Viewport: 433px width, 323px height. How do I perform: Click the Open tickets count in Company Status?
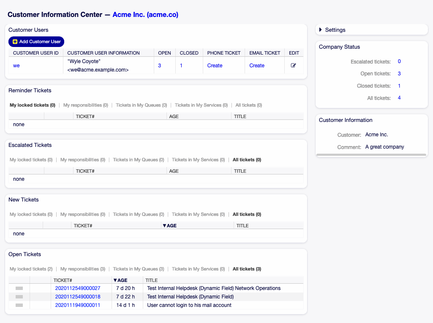click(x=399, y=74)
